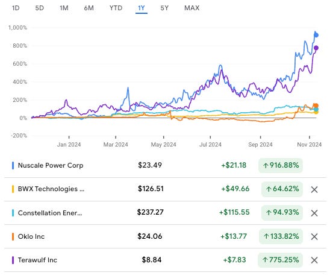333x278 pixels.
Task: Remove Constellation Energy from comparison
Action: pos(314,213)
